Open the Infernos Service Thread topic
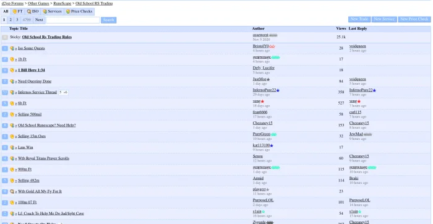 37,93
